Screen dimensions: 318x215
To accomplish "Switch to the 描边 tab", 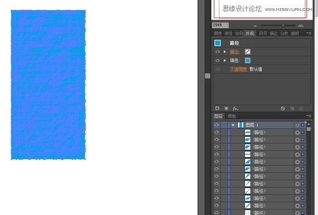I will [x=274, y=33].
